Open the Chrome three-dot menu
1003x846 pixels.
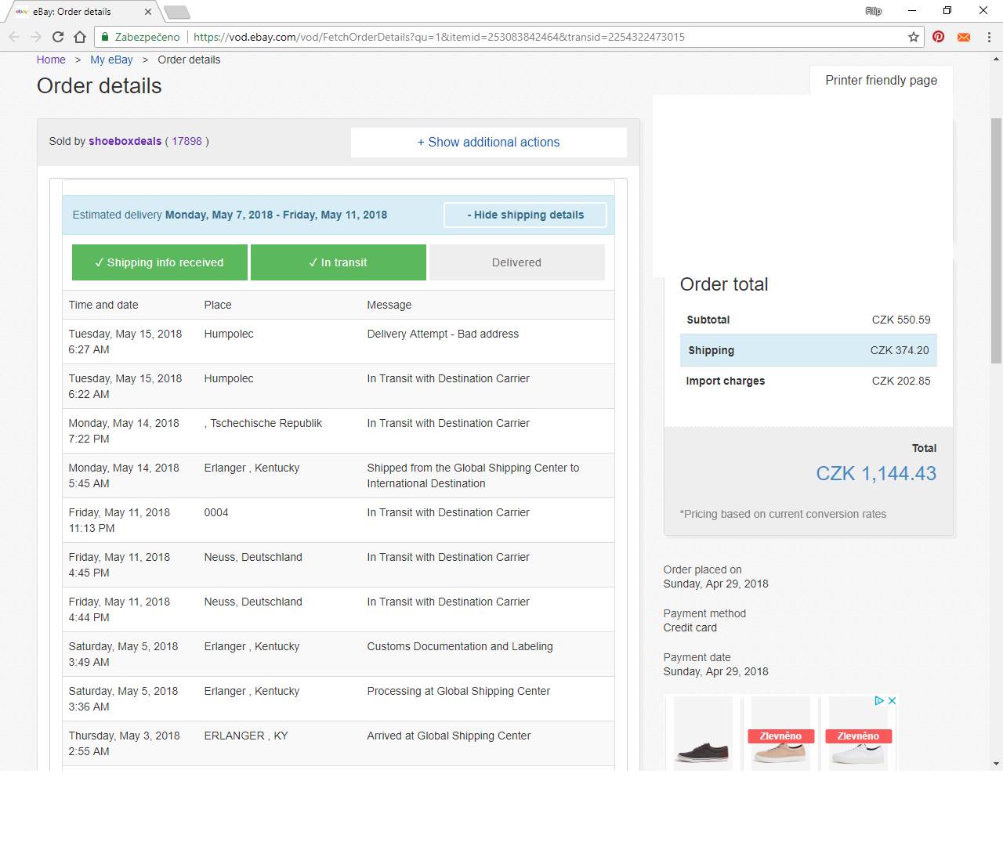[x=990, y=37]
